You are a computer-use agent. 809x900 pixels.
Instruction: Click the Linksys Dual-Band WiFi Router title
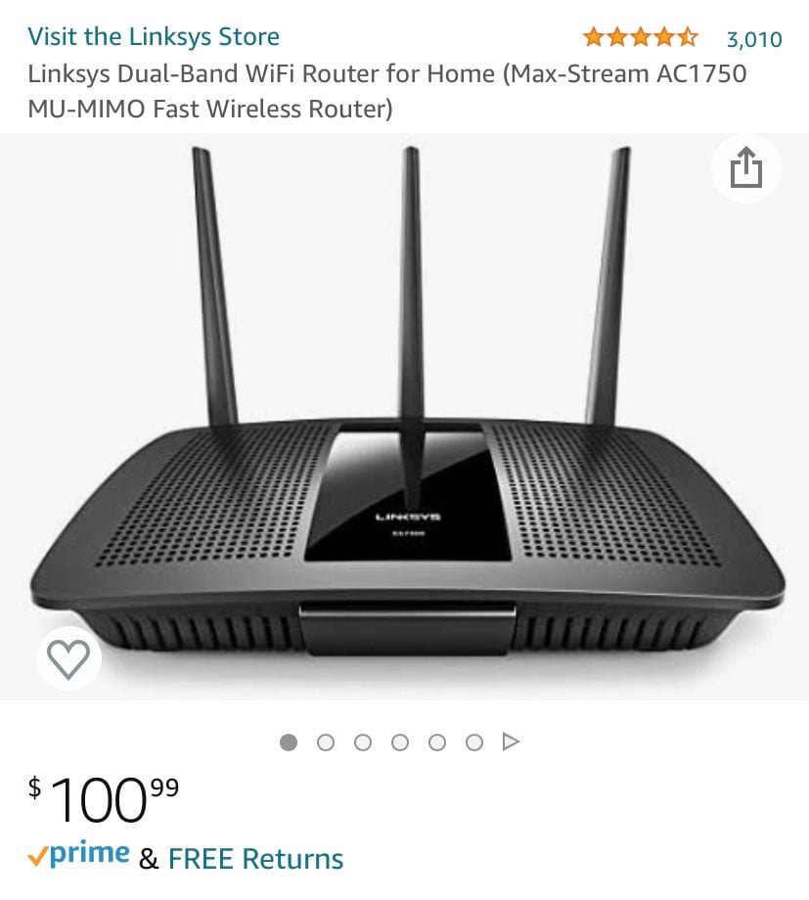(x=387, y=91)
